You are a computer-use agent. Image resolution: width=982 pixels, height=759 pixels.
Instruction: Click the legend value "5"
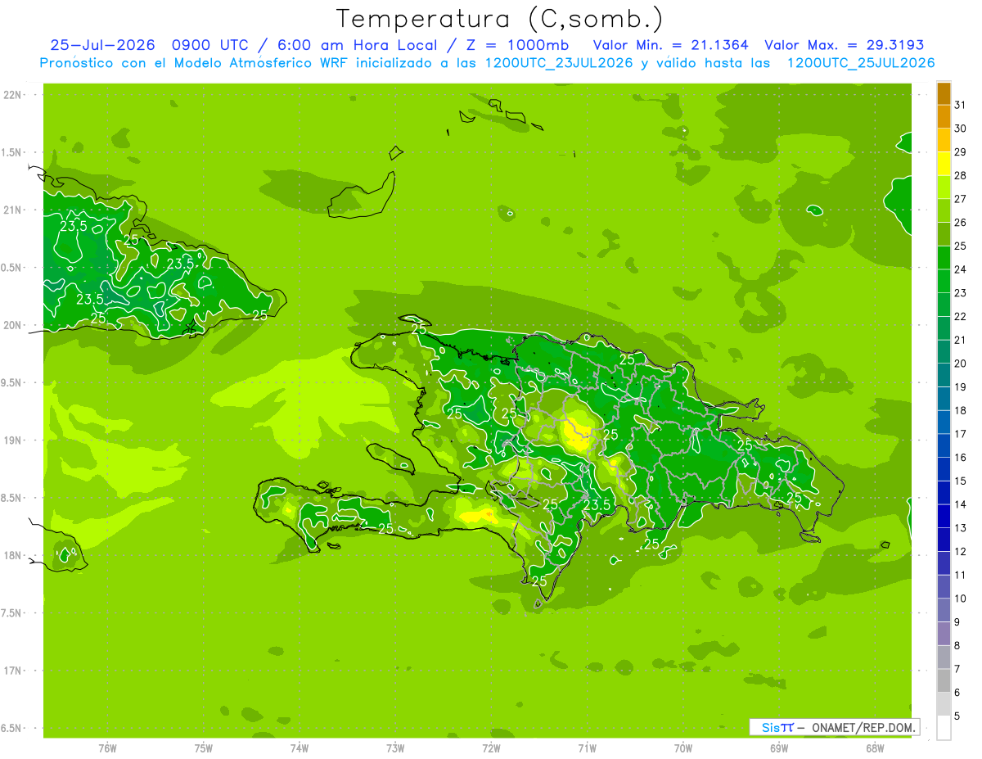pos(957,716)
